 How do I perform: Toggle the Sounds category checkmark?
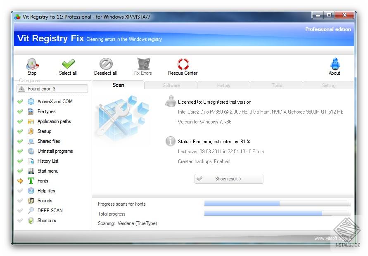(x=20, y=201)
